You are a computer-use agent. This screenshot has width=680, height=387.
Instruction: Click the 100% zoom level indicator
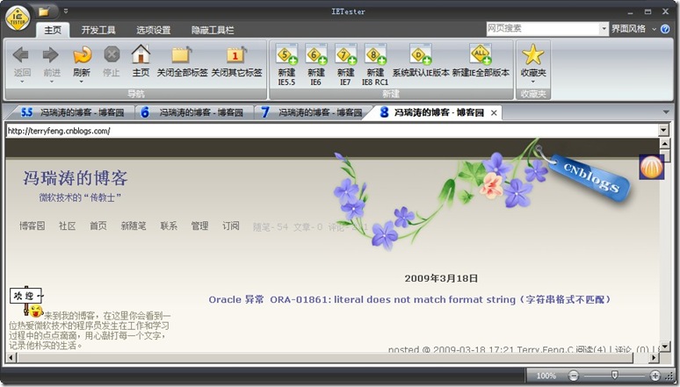(546, 376)
